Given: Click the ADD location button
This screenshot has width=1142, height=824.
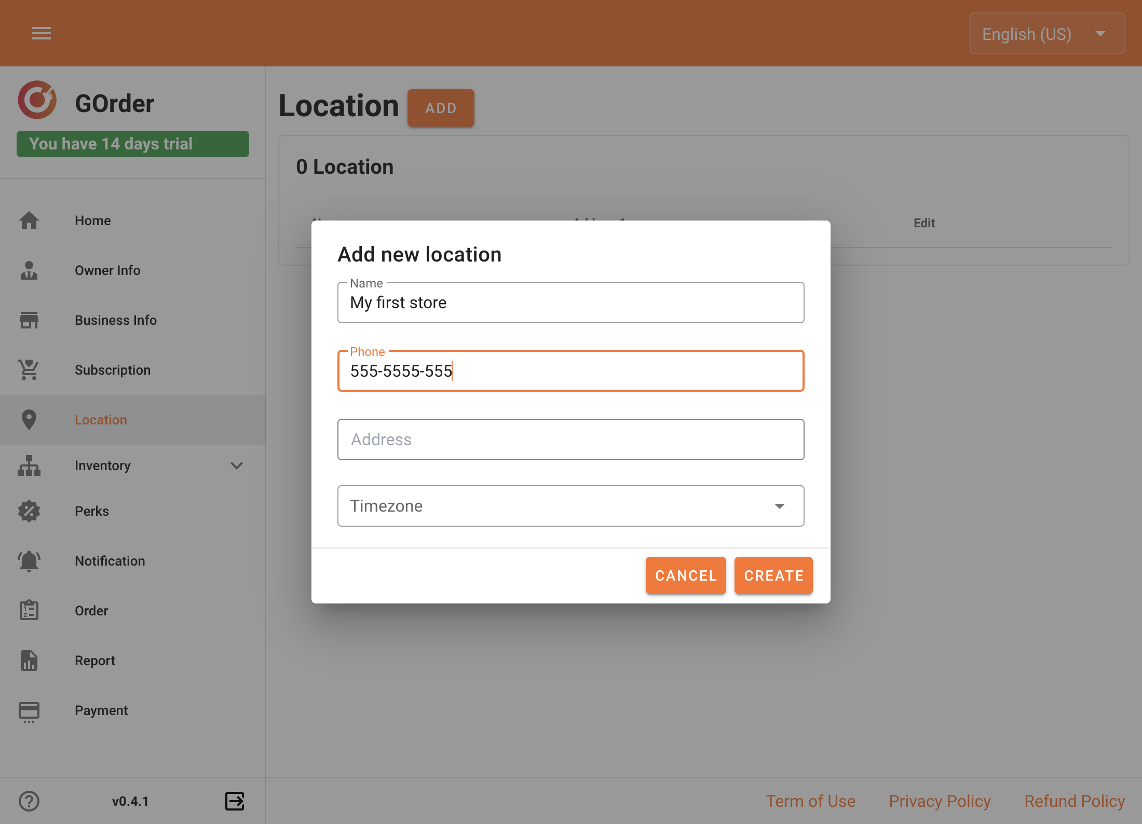Looking at the screenshot, I should (441, 108).
